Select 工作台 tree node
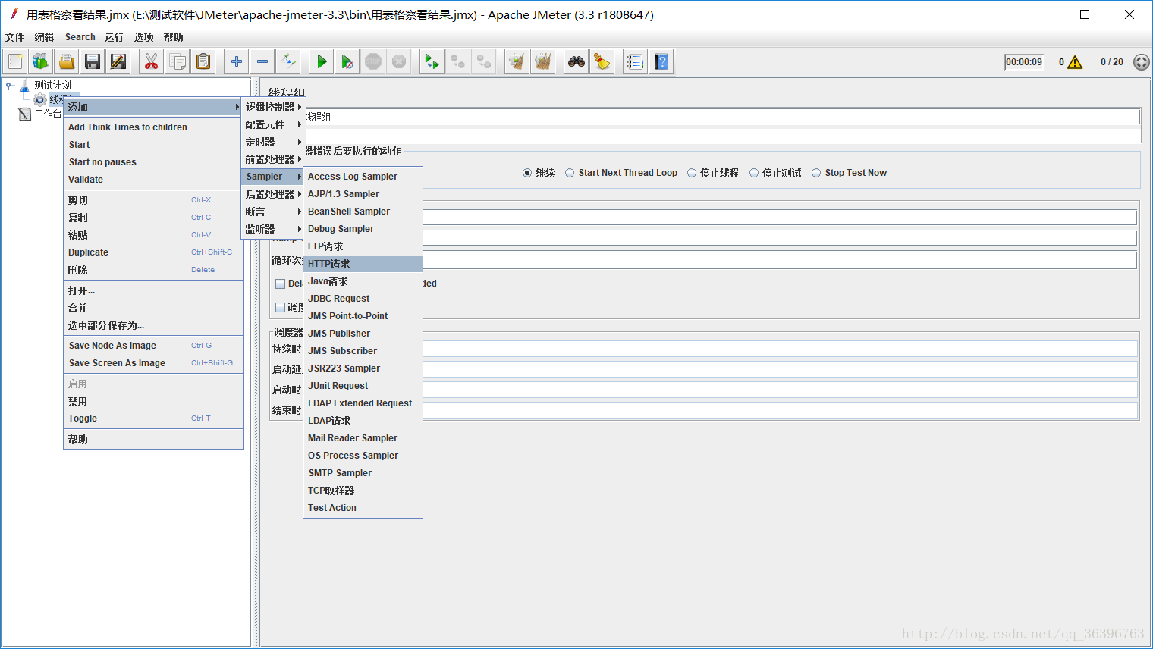The image size is (1153, 649). (48, 114)
